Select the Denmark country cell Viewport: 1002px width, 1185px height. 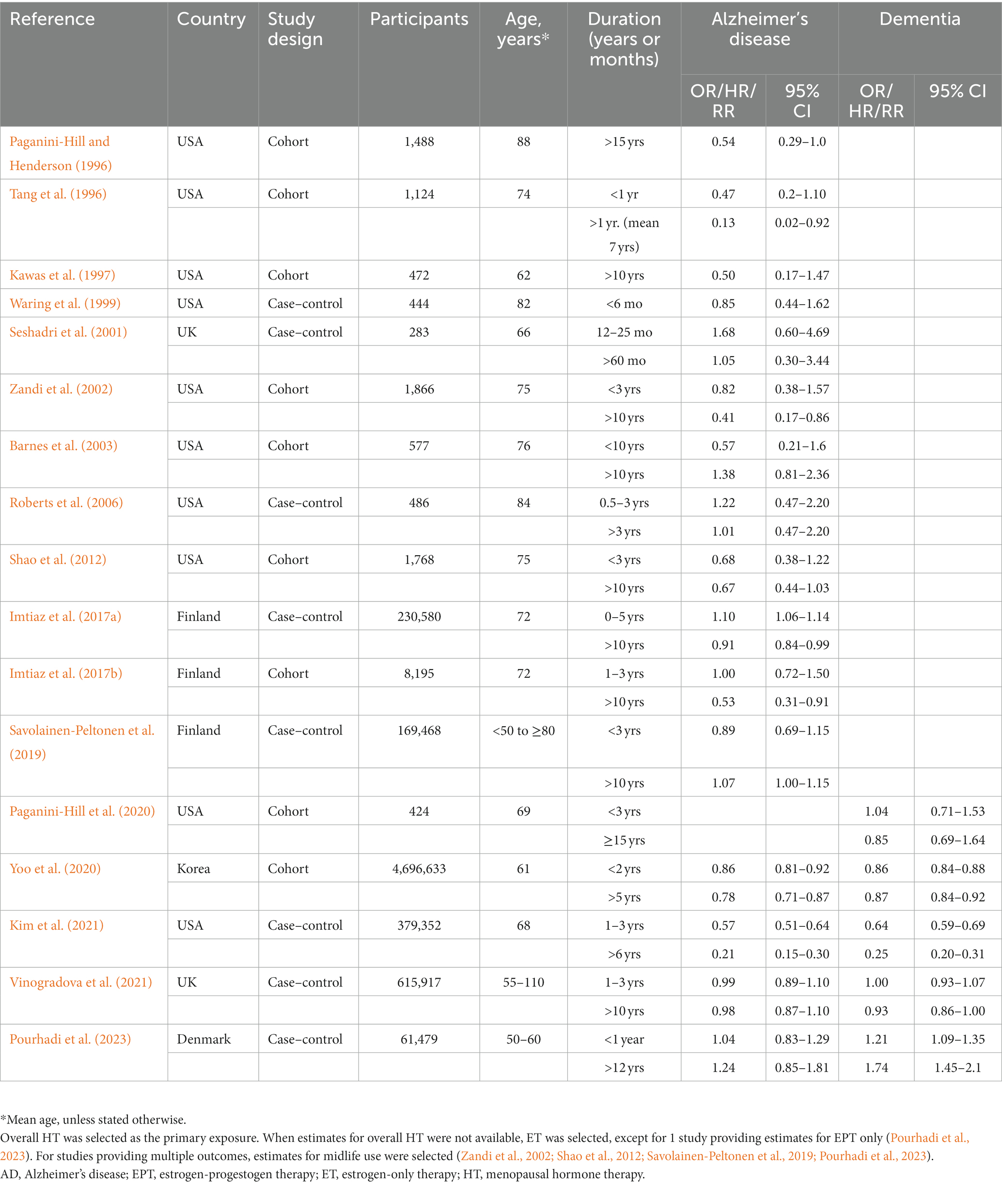pos(204,1039)
